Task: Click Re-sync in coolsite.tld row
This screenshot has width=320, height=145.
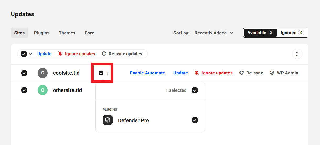Action: click(251, 73)
